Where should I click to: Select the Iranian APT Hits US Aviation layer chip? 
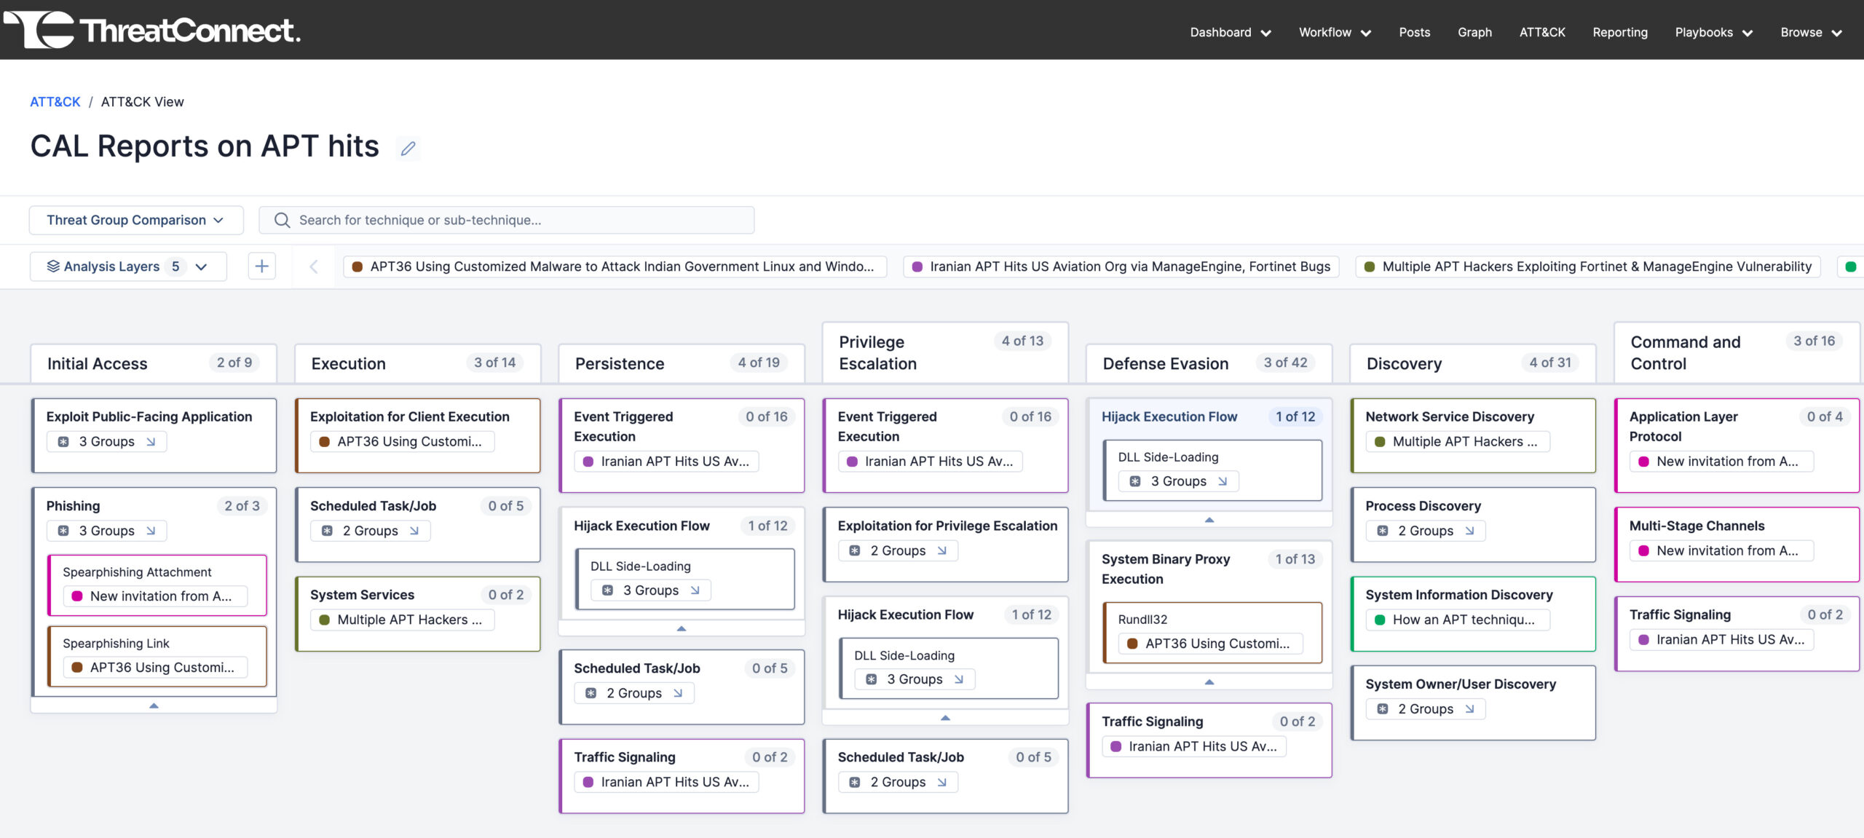point(1121,266)
